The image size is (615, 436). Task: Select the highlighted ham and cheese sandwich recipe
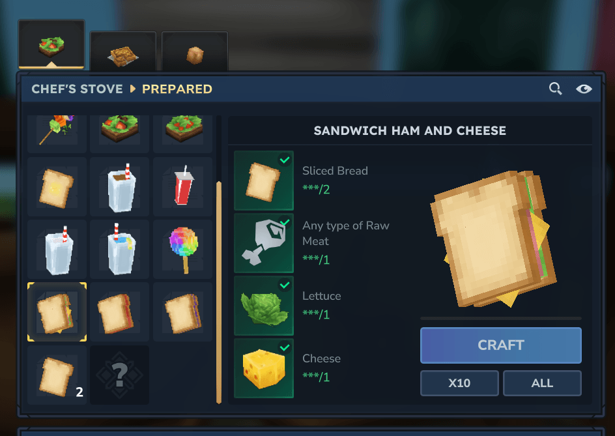57,312
